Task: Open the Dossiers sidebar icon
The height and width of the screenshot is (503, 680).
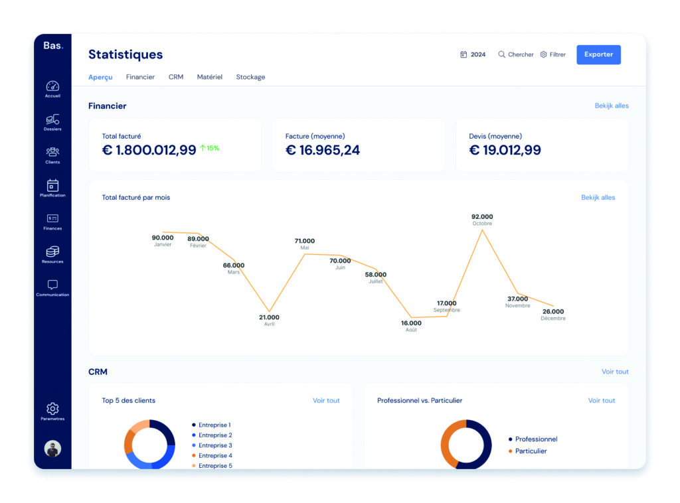Action: [x=52, y=120]
